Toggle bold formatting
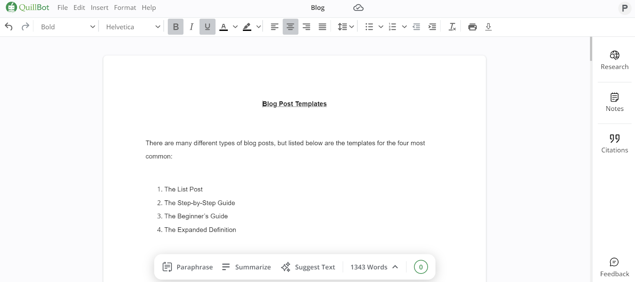The width and height of the screenshot is (635, 282). 176,27
